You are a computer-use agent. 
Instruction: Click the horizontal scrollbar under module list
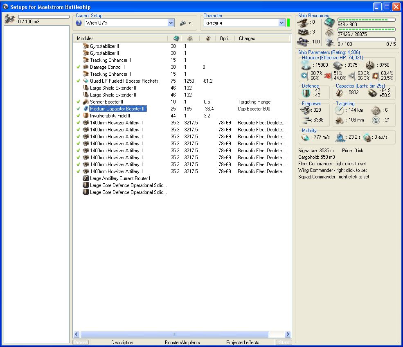click(175, 334)
